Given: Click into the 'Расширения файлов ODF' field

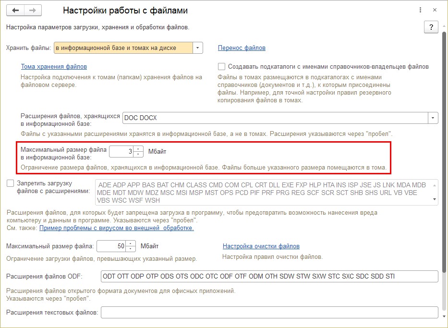Looking at the screenshot, I should 269,277.
